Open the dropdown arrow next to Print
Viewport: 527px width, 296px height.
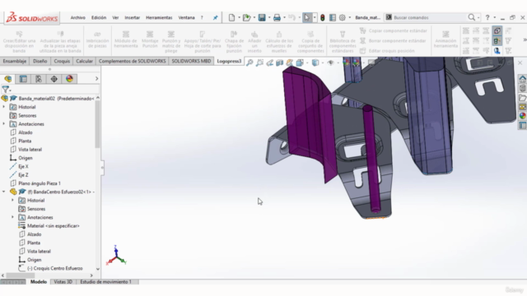coord(284,17)
